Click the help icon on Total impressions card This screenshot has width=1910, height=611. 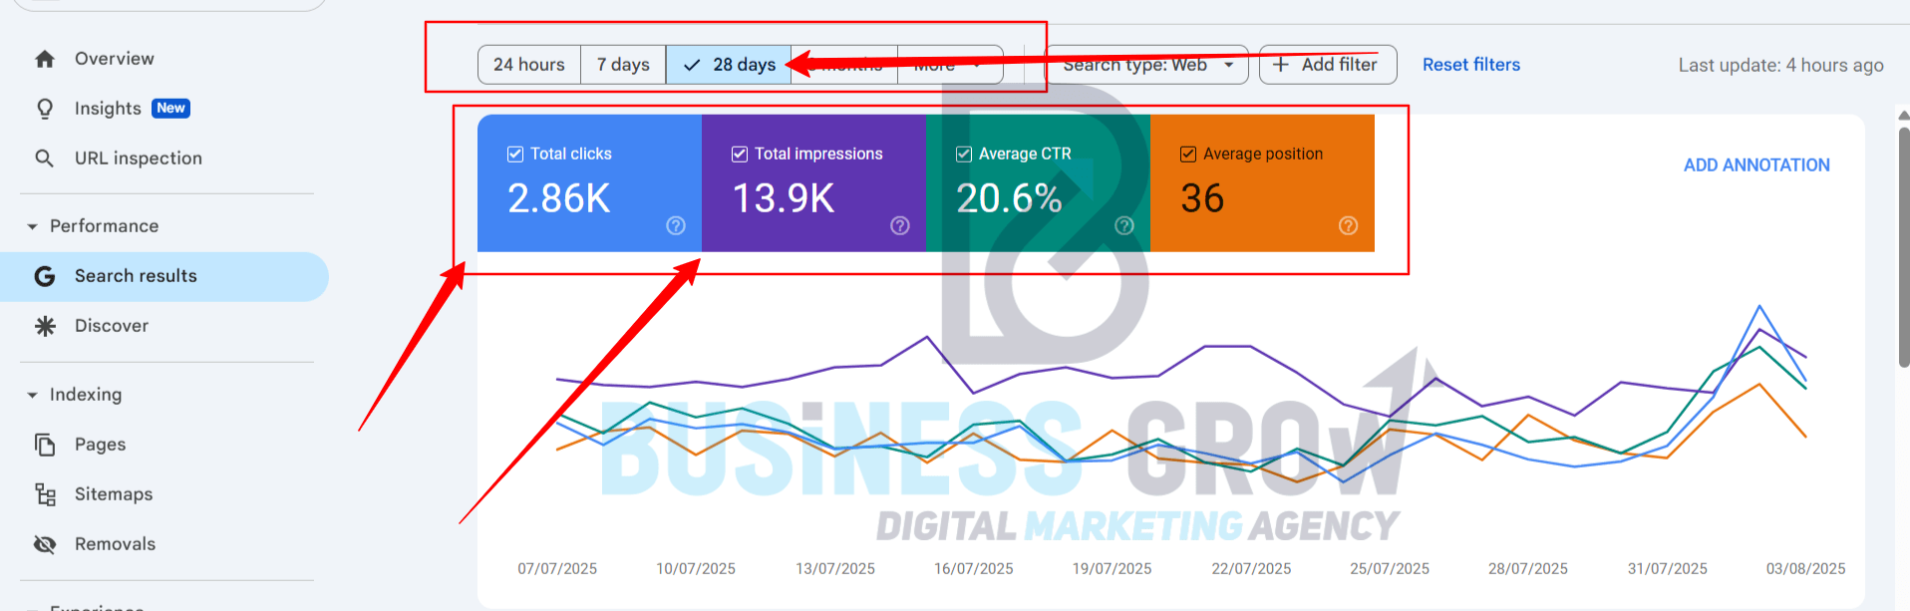[x=900, y=226]
